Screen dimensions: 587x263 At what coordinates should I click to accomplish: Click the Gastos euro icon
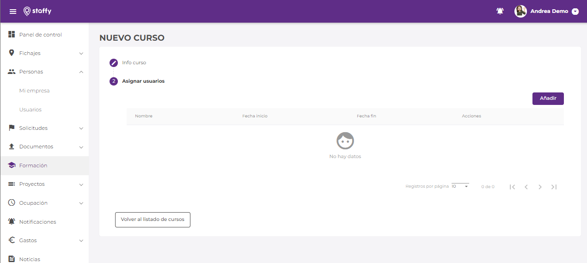click(12, 240)
